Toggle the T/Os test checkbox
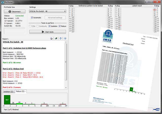Screen dimensions: 162x114 click(30, 26)
